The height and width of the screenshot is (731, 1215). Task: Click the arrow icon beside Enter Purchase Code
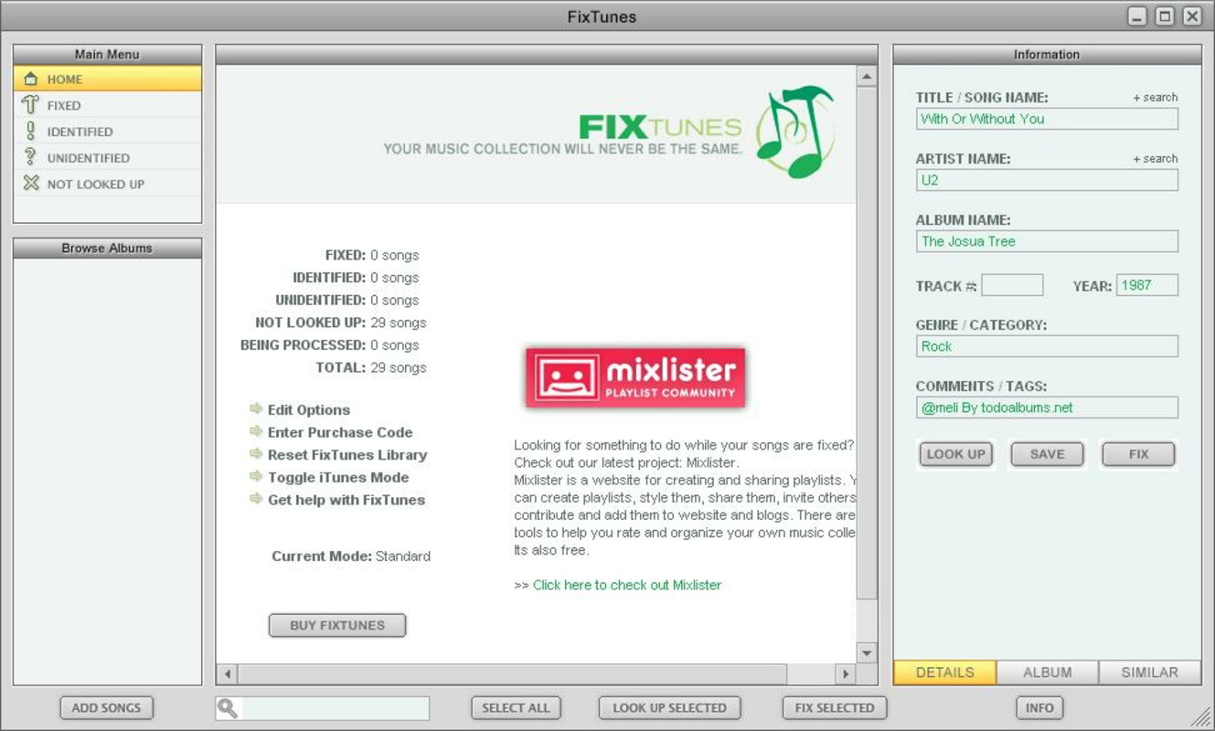click(x=256, y=432)
